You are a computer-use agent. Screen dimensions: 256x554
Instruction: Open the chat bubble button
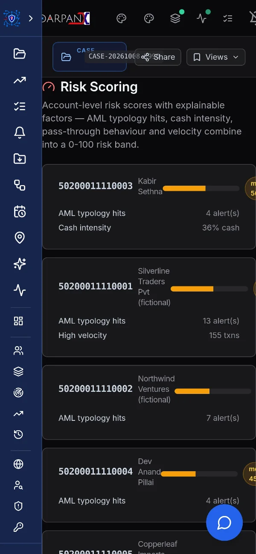click(224, 522)
